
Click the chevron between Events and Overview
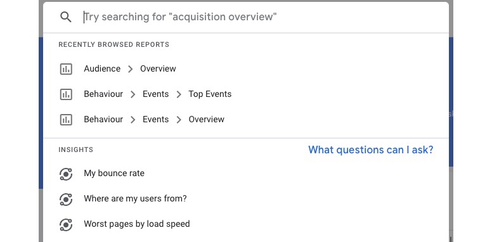coord(179,120)
